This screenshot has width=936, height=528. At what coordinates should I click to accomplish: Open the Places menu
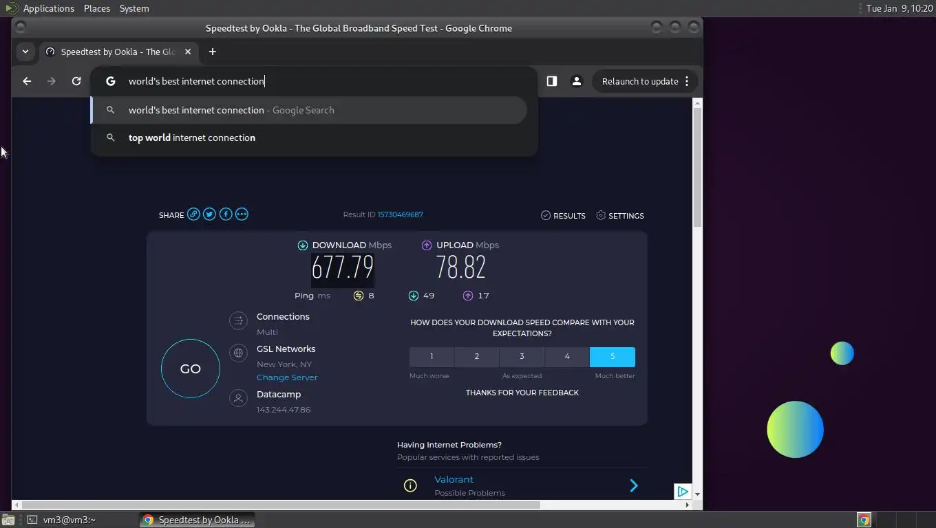[x=97, y=8]
